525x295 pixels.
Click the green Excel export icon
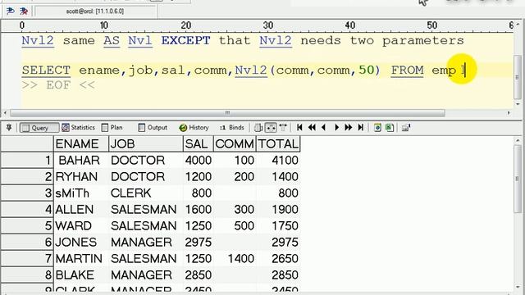(390, 128)
